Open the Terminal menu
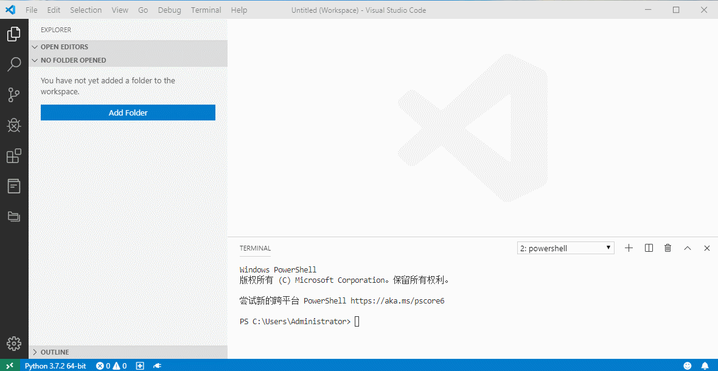The image size is (718, 371). (206, 10)
